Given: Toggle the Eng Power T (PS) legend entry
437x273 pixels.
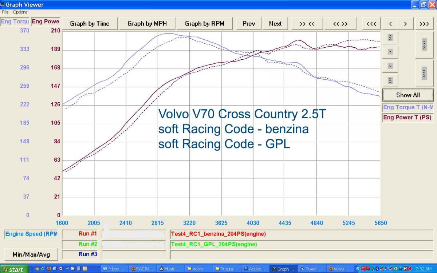Looking at the screenshot, I should [408, 118].
